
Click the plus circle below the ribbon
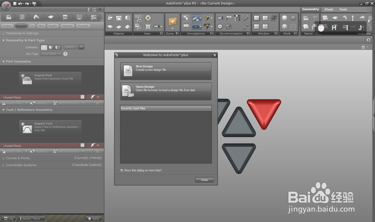pyautogui.click(x=368, y=40)
